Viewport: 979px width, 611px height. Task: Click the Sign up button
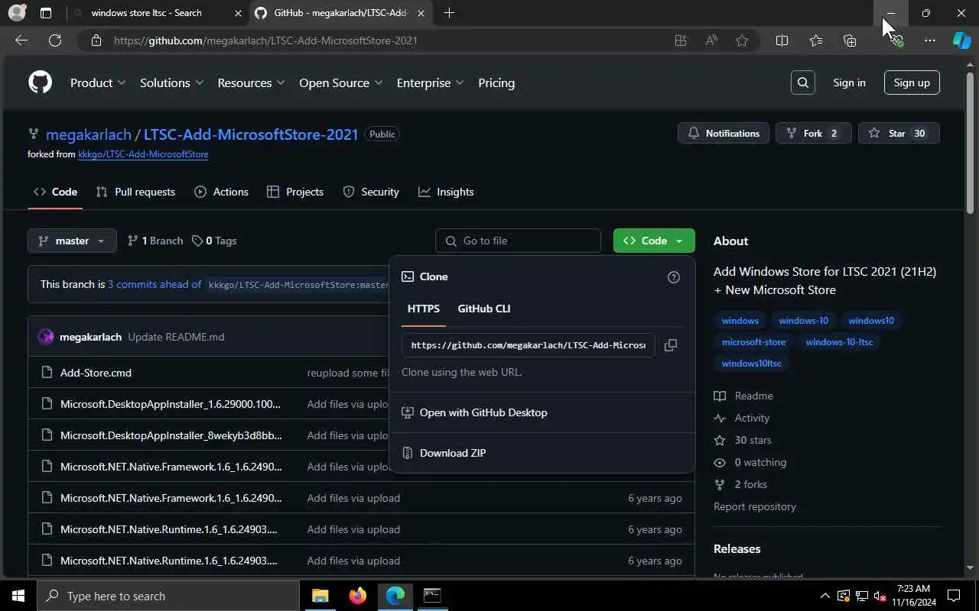912,82
